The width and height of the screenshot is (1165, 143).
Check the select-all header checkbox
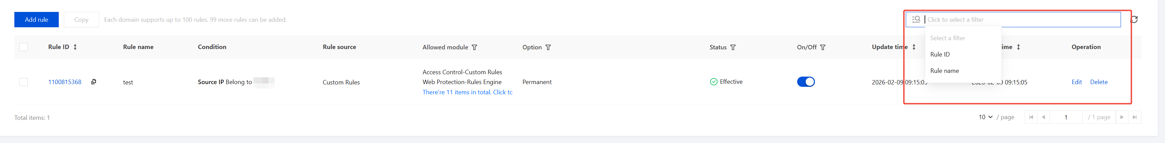point(24,47)
